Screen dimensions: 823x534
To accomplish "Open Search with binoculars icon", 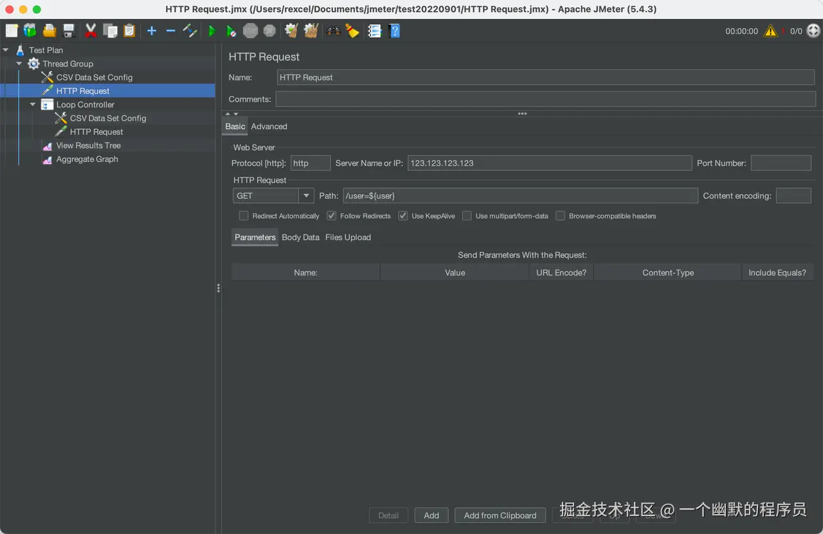I will click(333, 30).
